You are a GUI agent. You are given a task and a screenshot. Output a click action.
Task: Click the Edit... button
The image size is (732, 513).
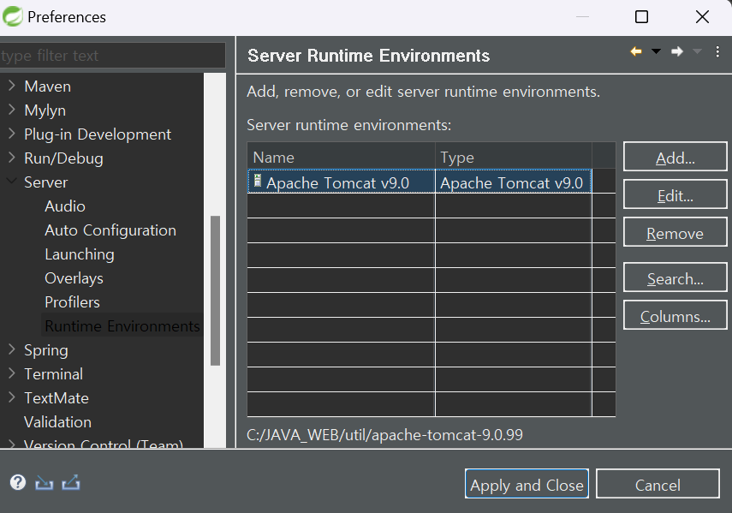point(675,195)
